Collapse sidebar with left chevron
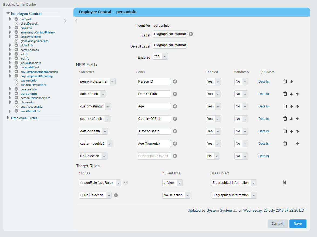 [76, 21]
